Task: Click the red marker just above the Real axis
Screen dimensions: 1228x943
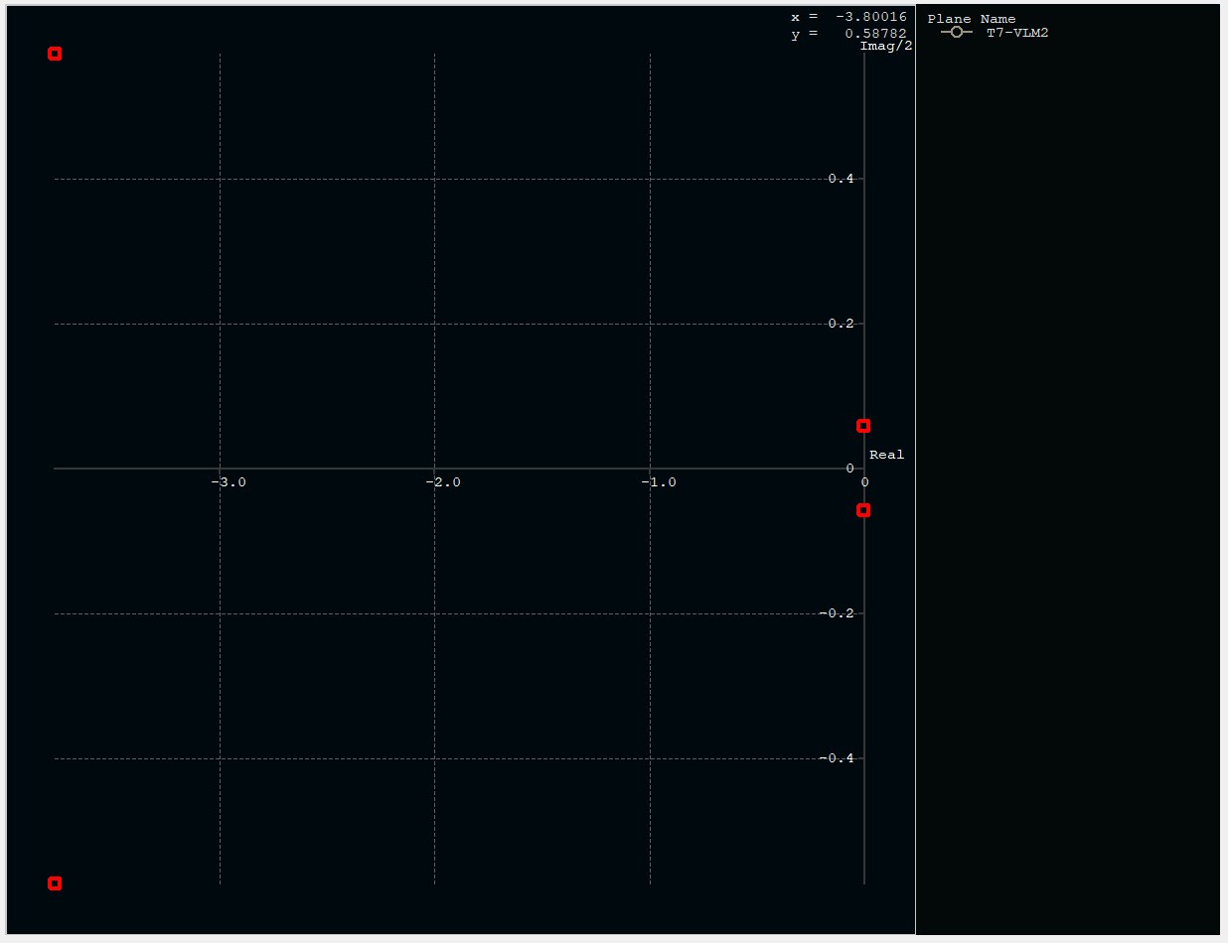Action: coord(863,426)
